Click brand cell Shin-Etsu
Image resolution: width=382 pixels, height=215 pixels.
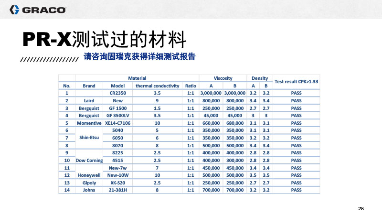(x=89, y=138)
